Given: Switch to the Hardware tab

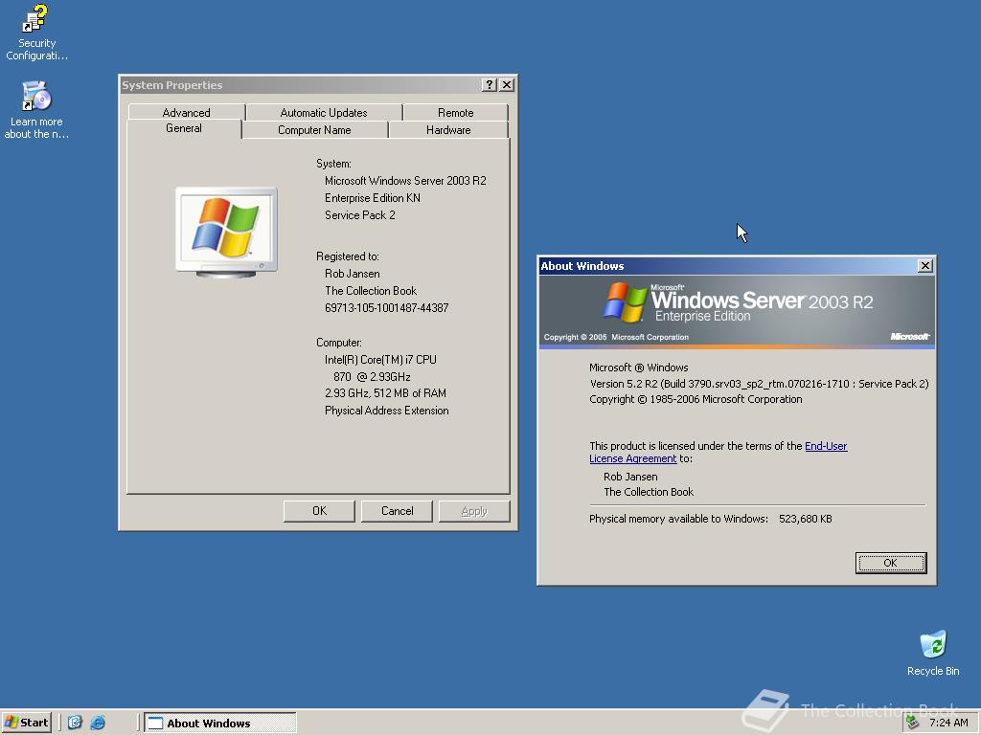Looking at the screenshot, I should 448,130.
